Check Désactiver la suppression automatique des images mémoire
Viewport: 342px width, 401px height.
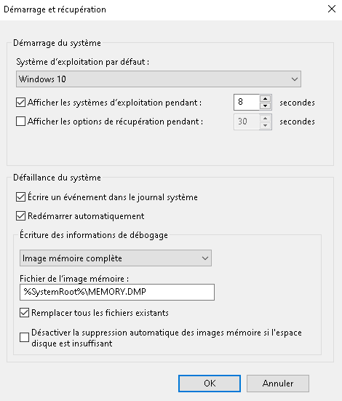pyautogui.click(x=24, y=338)
